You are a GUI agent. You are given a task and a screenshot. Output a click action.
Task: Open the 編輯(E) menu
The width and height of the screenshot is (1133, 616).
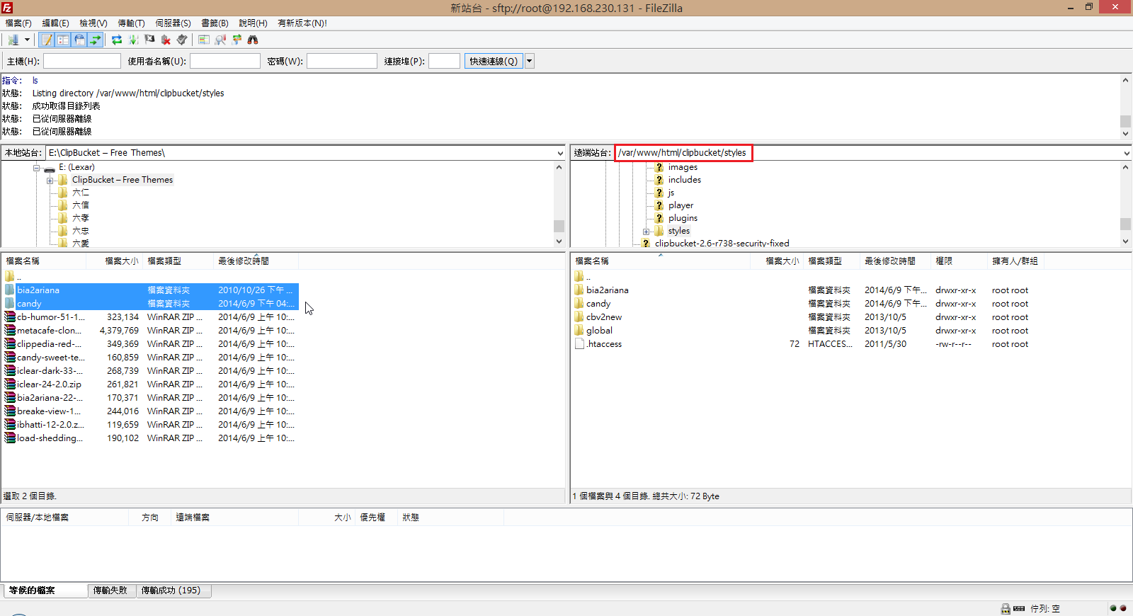[x=55, y=23]
